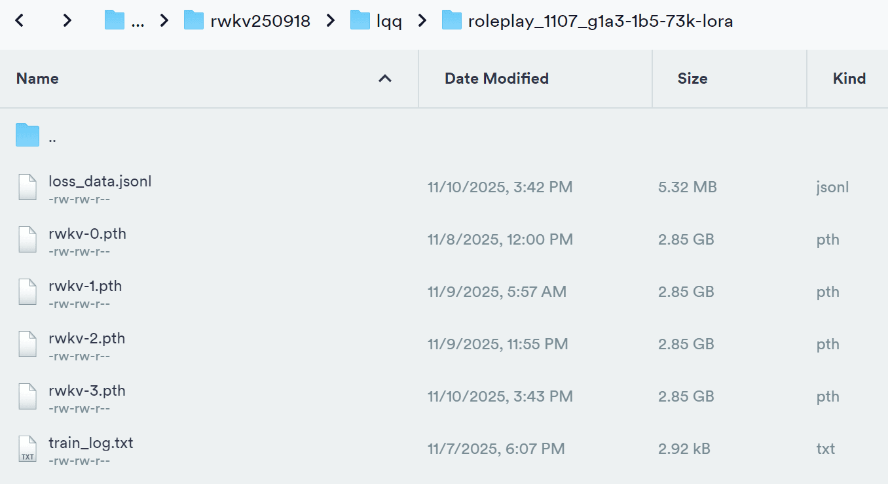Select the rwkv-2.pth file icon
888x484 pixels.
[x=27, y=344]
